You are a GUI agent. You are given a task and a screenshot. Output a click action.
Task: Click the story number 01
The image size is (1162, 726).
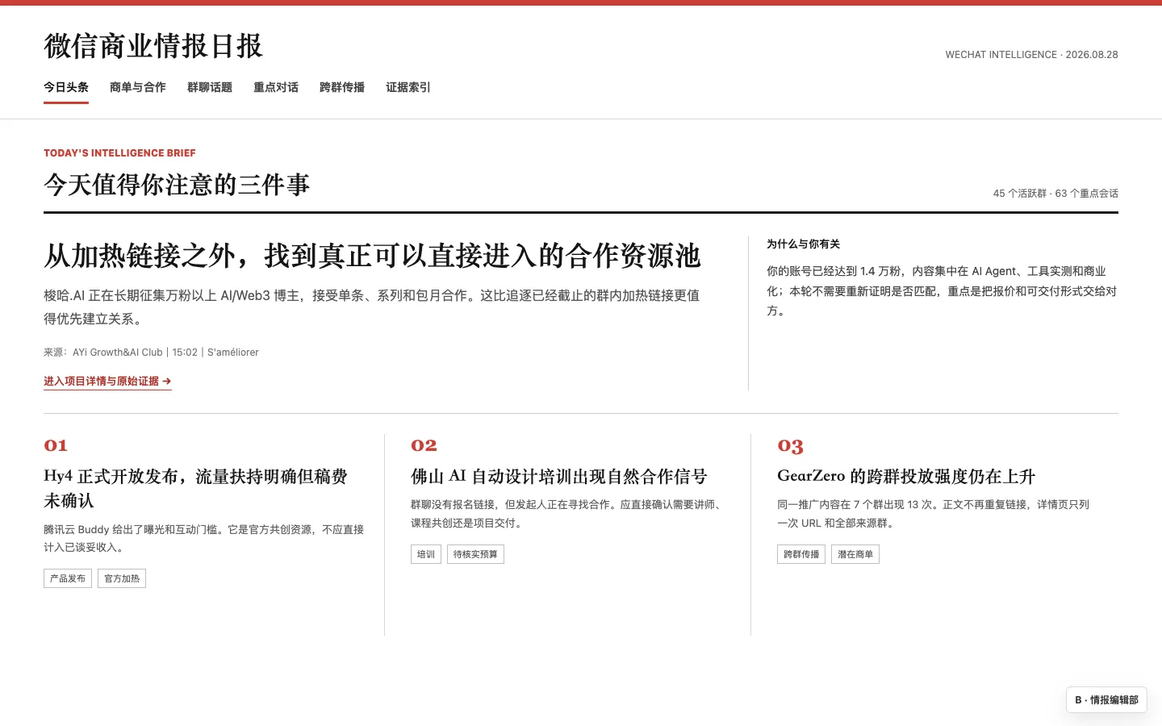(x=56, y=445)
